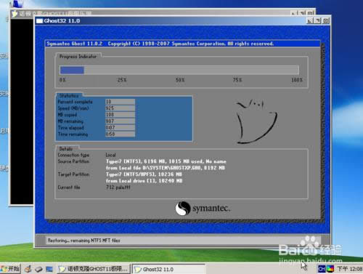Click the colorful display tray icon
Image resolution: width=363 pixels, height=274 pixels.
pyautogui.click(x=330, y=269)
